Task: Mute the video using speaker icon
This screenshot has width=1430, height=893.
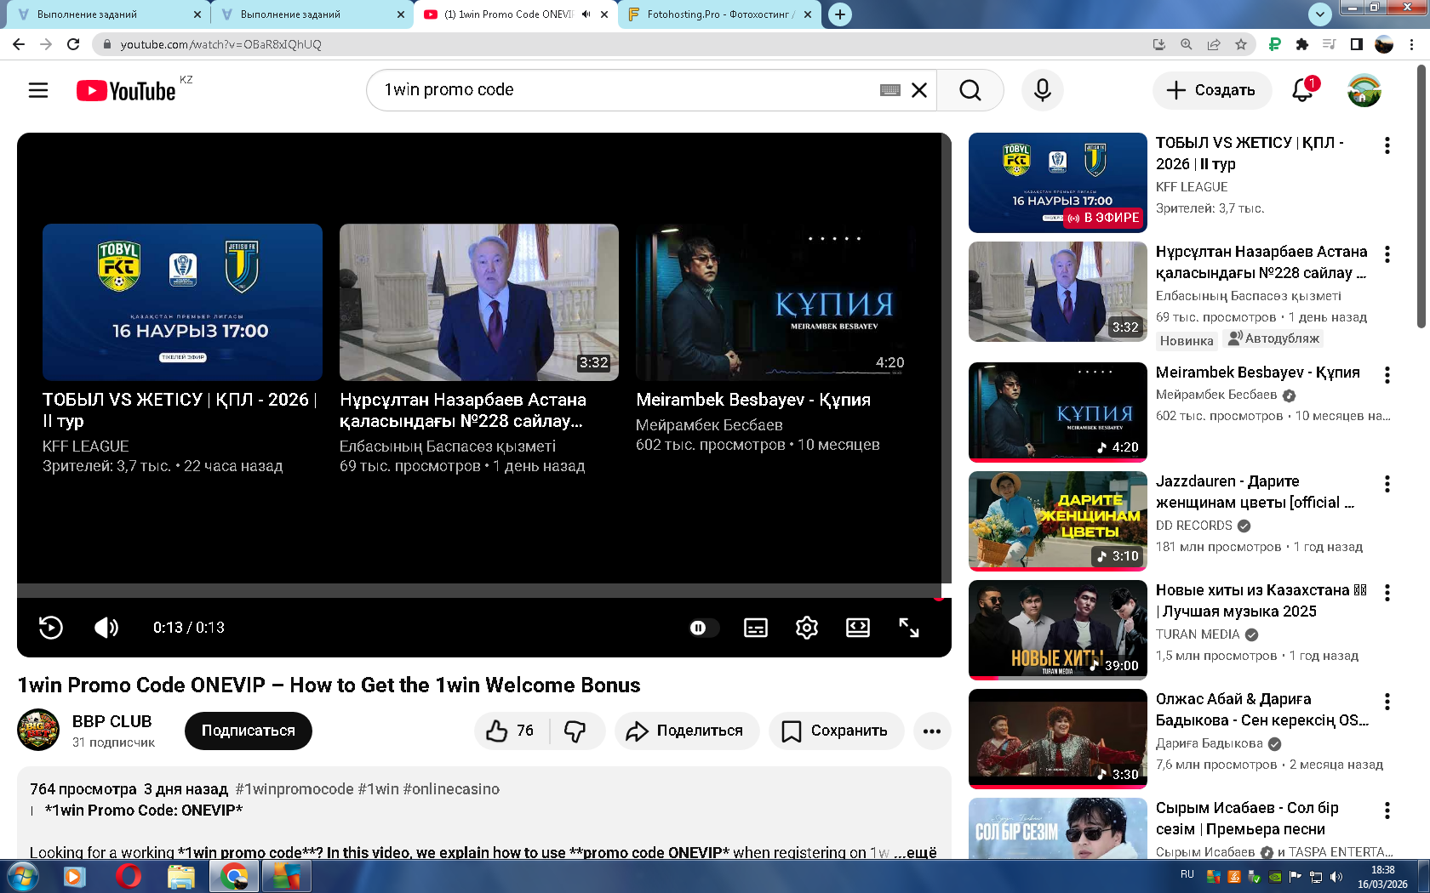Action: coord(106,628)
